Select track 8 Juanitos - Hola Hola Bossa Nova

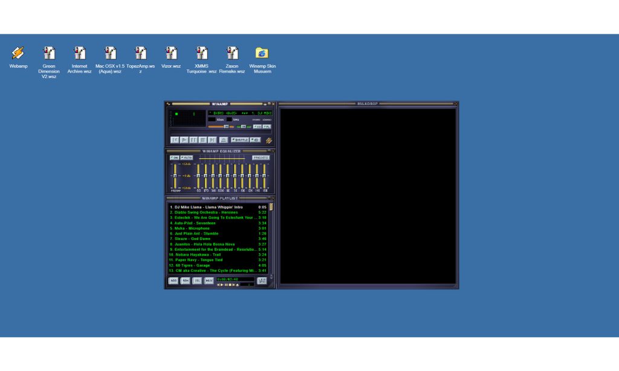click(218, 244)
